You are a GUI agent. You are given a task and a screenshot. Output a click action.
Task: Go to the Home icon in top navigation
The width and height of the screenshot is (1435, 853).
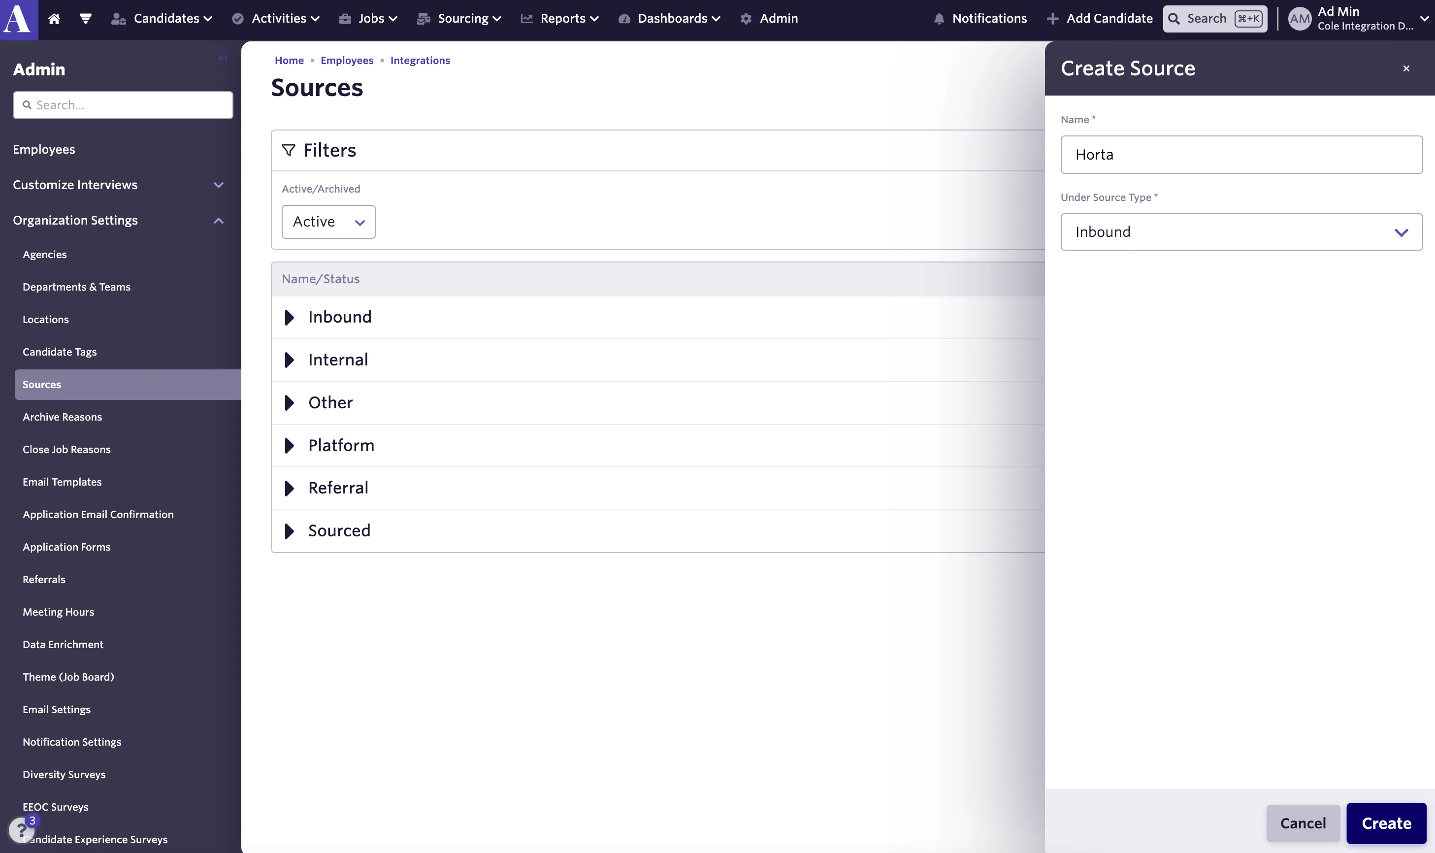coord(54,18)
